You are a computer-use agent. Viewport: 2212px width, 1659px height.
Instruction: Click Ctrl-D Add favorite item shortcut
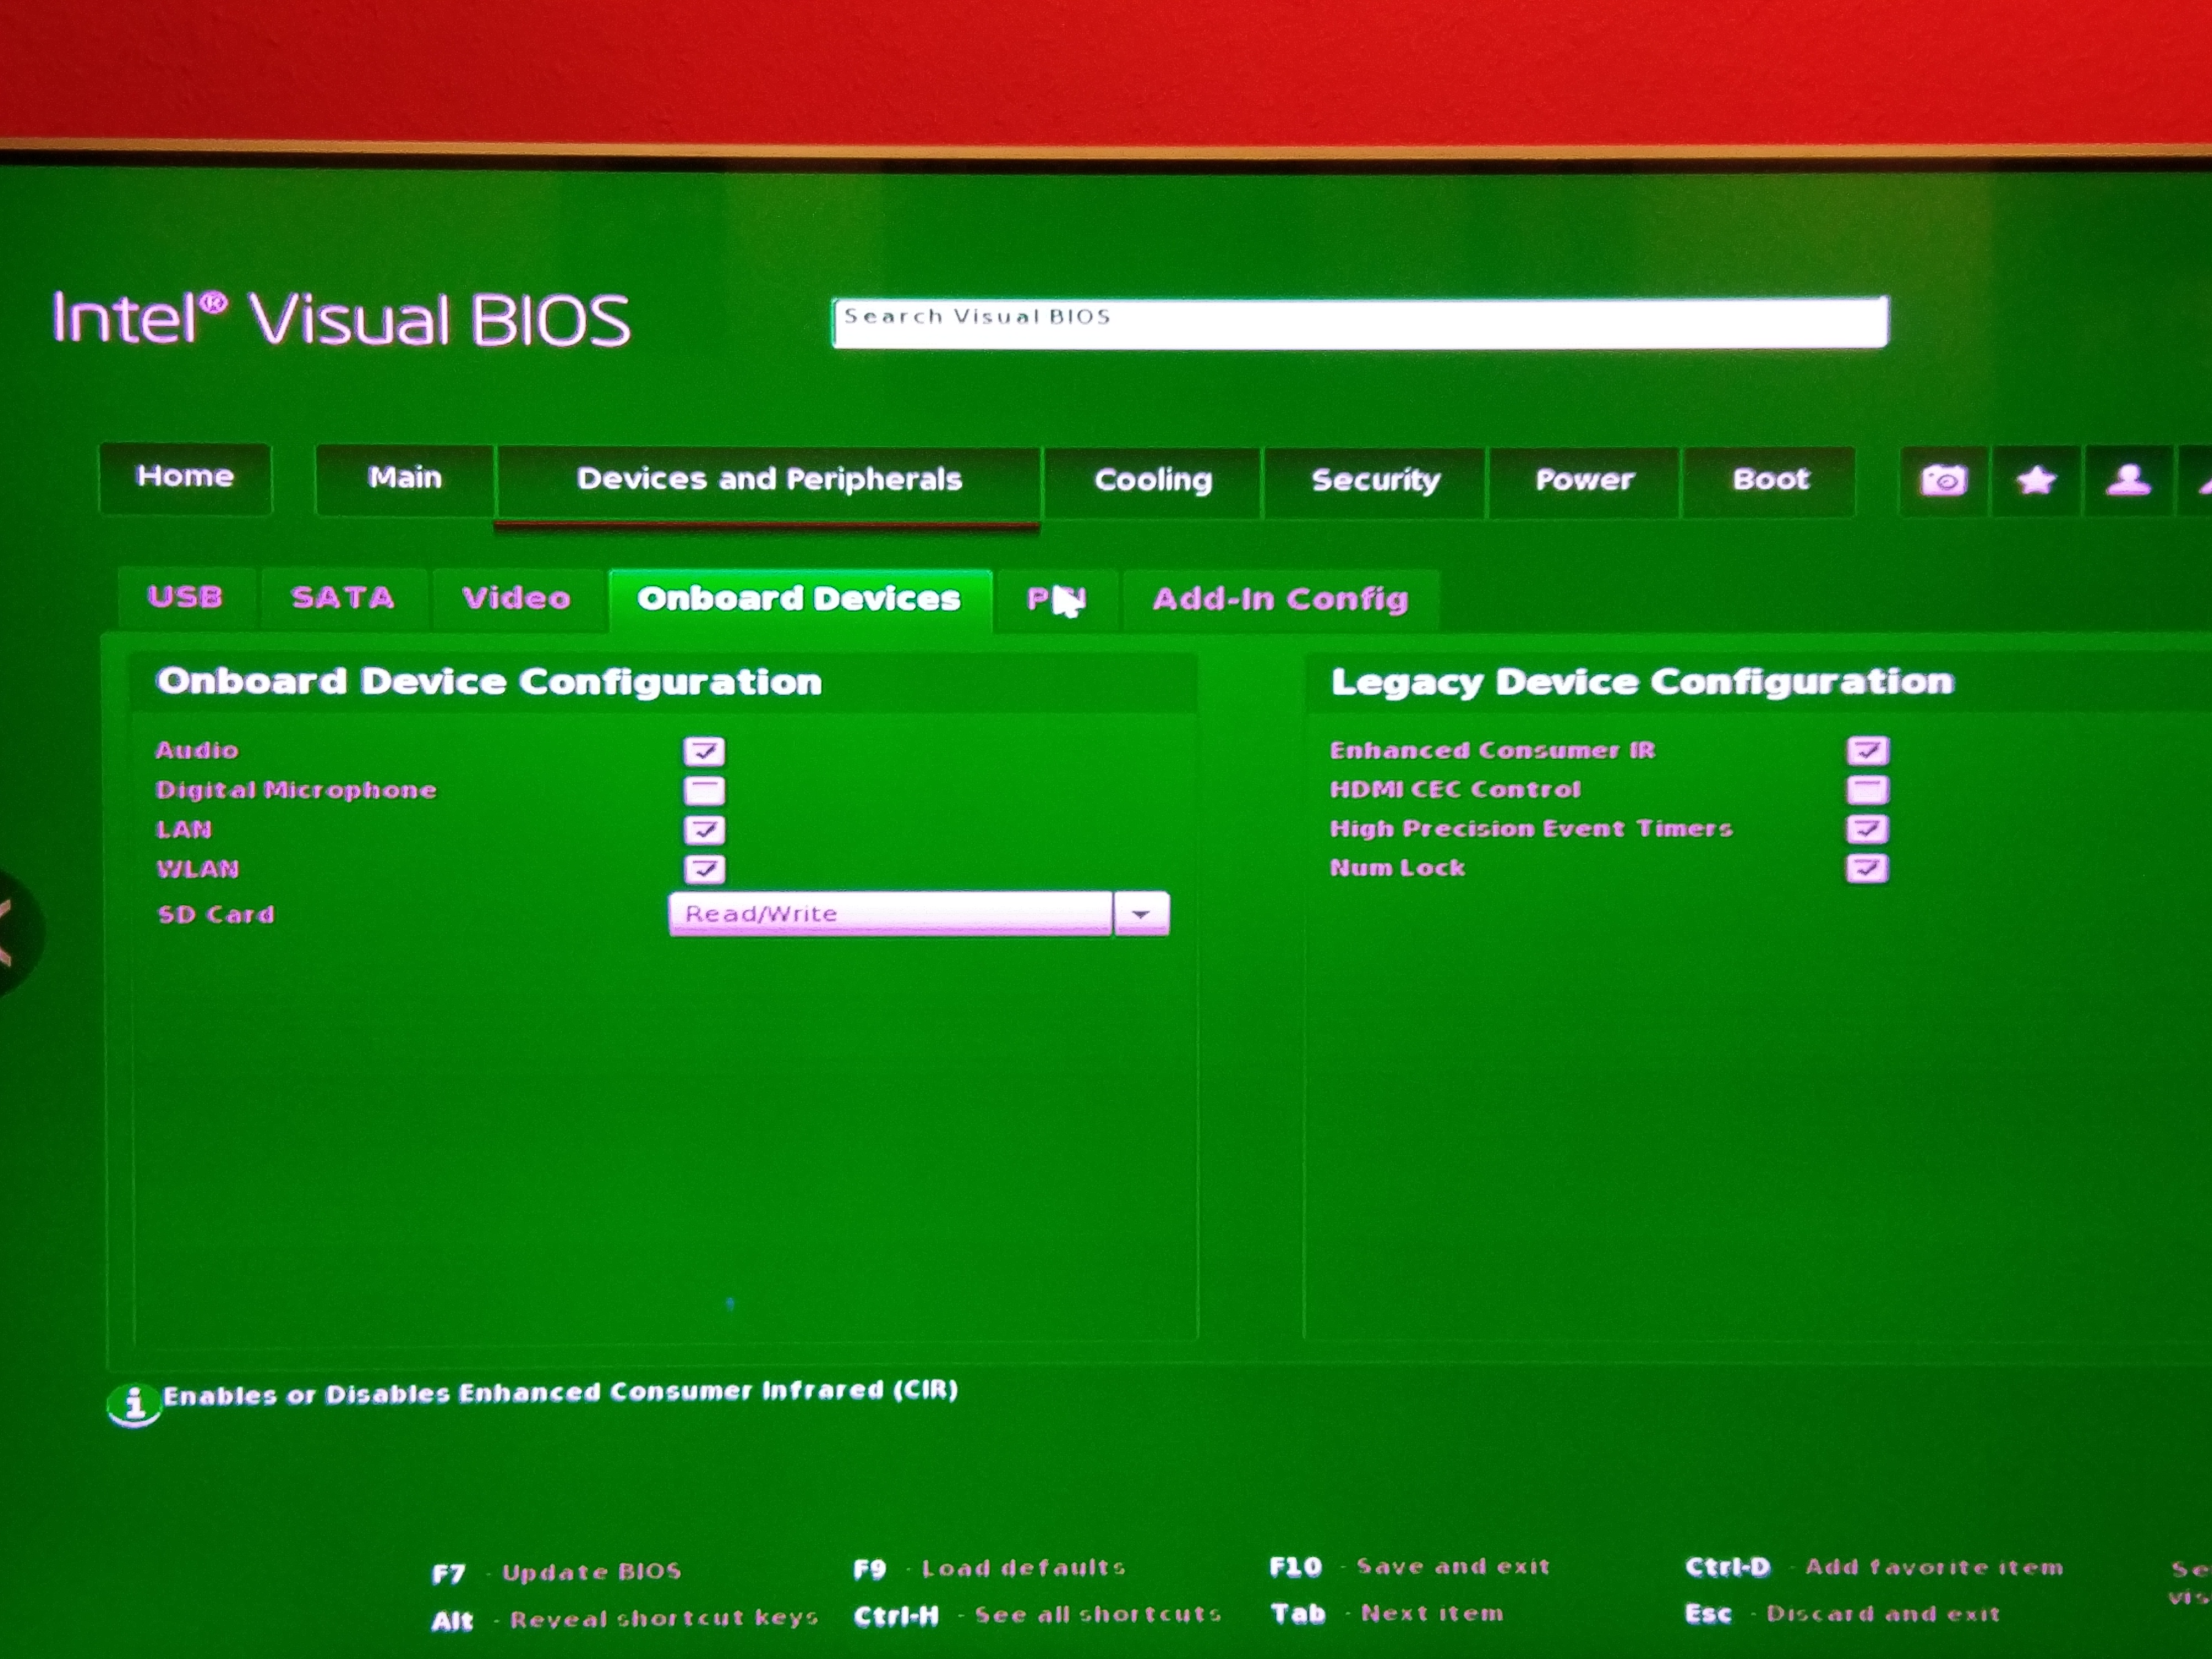(x=1874, y=1568)
